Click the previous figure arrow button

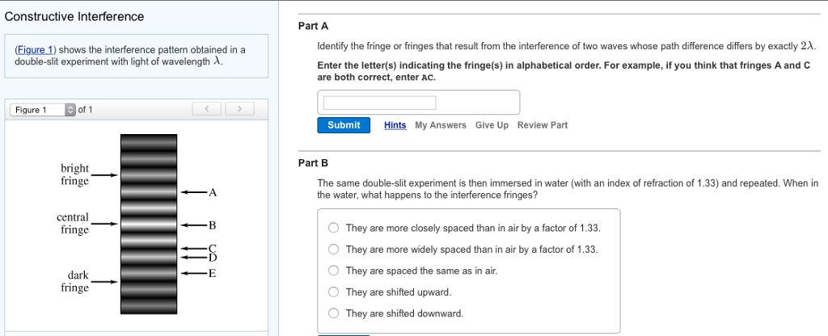click(208, 109)
